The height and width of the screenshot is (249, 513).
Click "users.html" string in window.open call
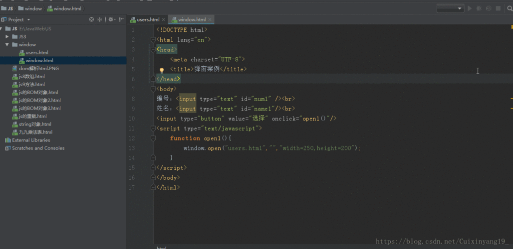[245, 148]
